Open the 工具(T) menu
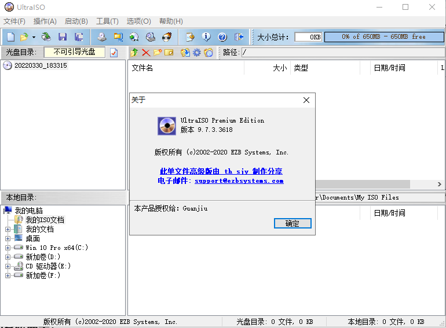The height and width of the screenshot is (328, 446). pos(107,21)
